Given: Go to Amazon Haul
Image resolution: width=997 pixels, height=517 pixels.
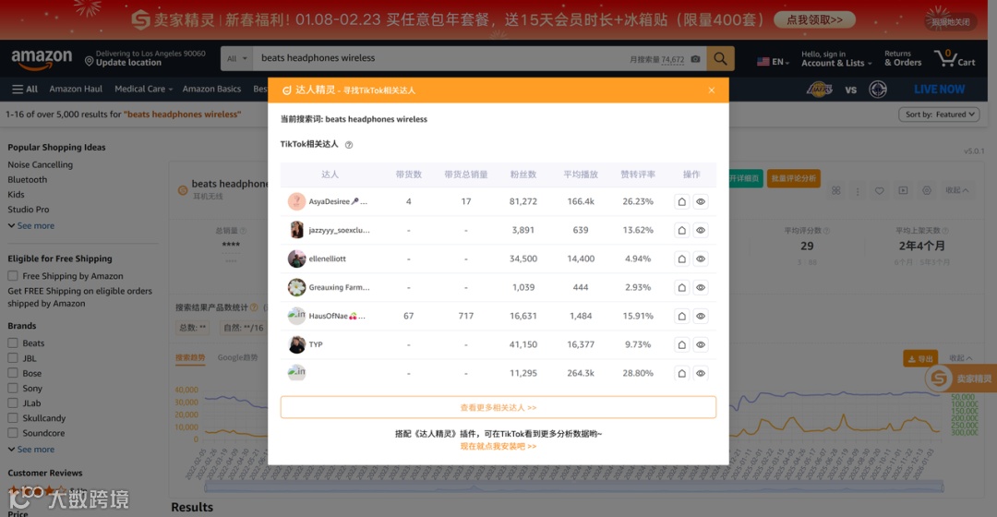Looking at the screenshot, I should (76, 89).
